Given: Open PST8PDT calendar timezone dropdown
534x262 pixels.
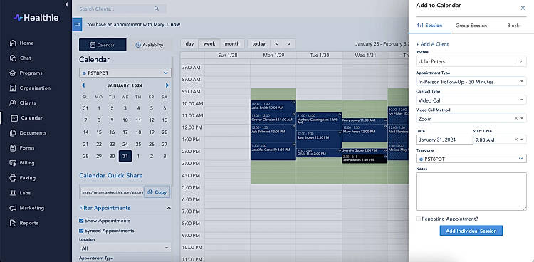Looking at the screenshot, I should coord(125,73).
